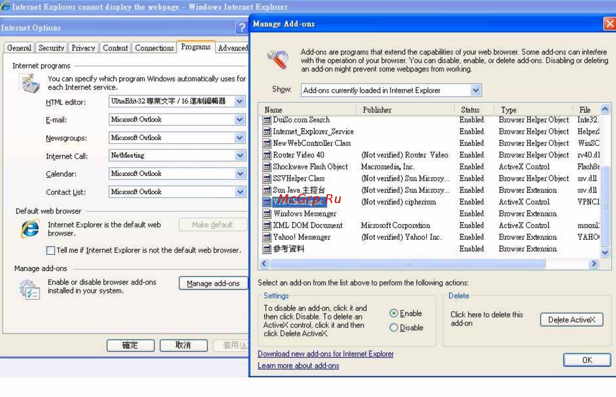Open the Show add-ons filter dropdown
616x397 pixels.
click(476, 90)
